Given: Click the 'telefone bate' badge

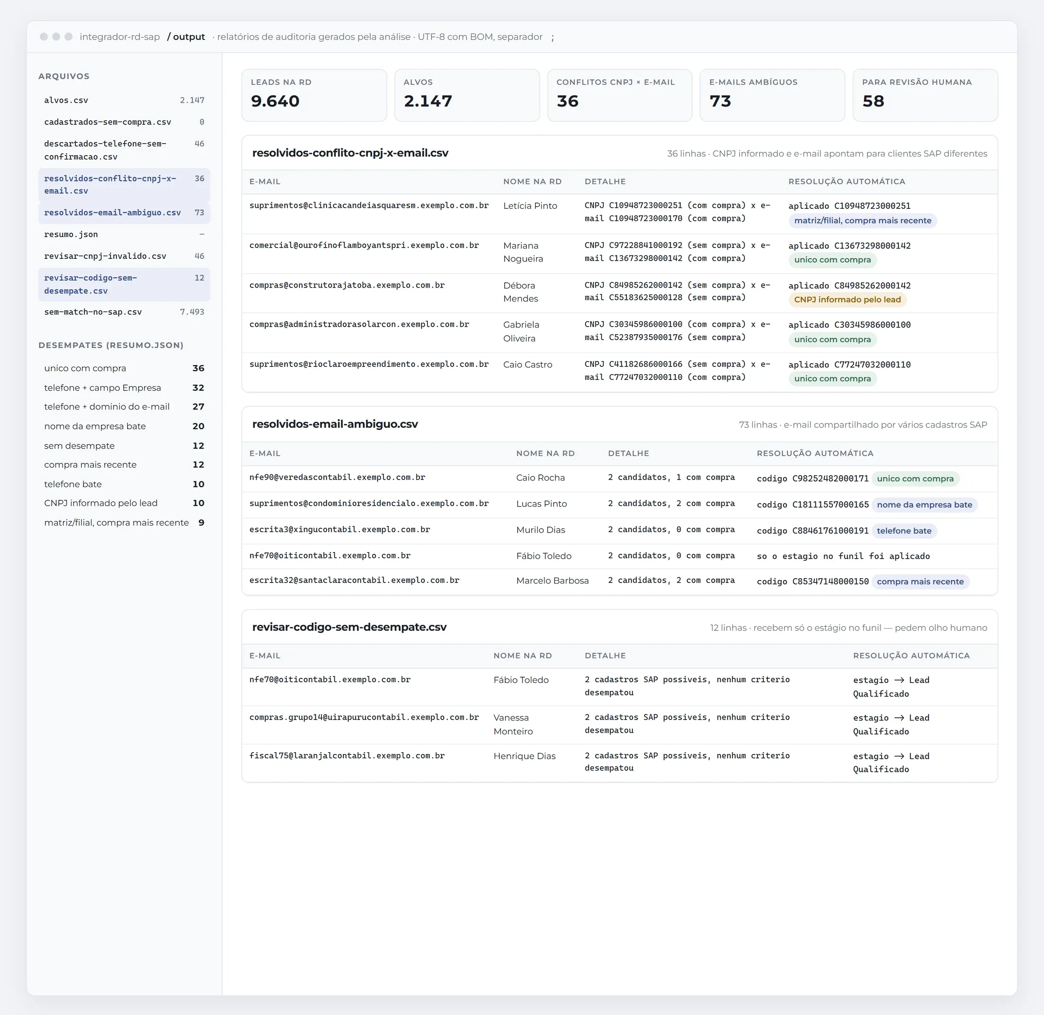Looking at the screenshot, I should pyautogui.click(x=904, y=531).
